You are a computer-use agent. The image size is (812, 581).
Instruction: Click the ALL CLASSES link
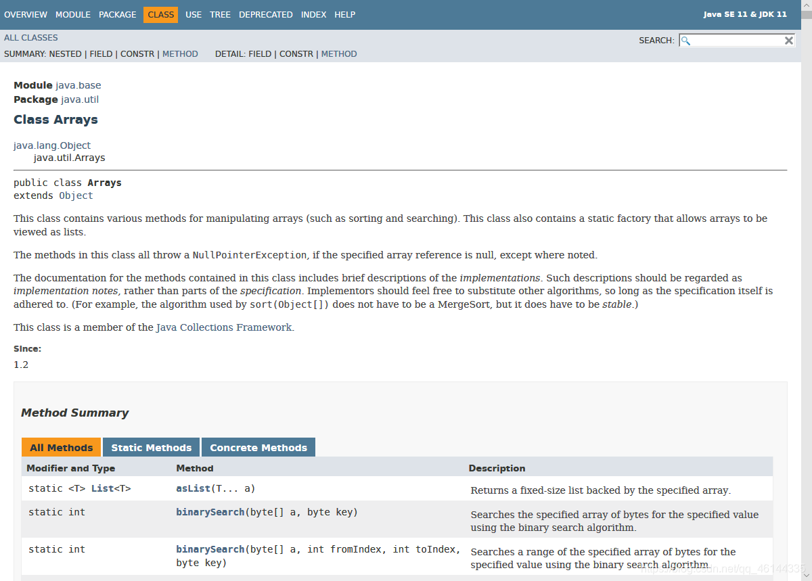[31, 38]
